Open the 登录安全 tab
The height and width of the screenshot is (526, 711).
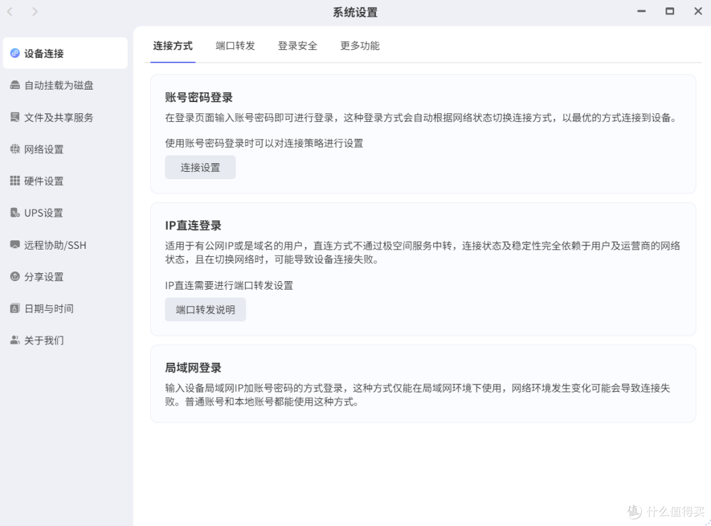(298, 46)
